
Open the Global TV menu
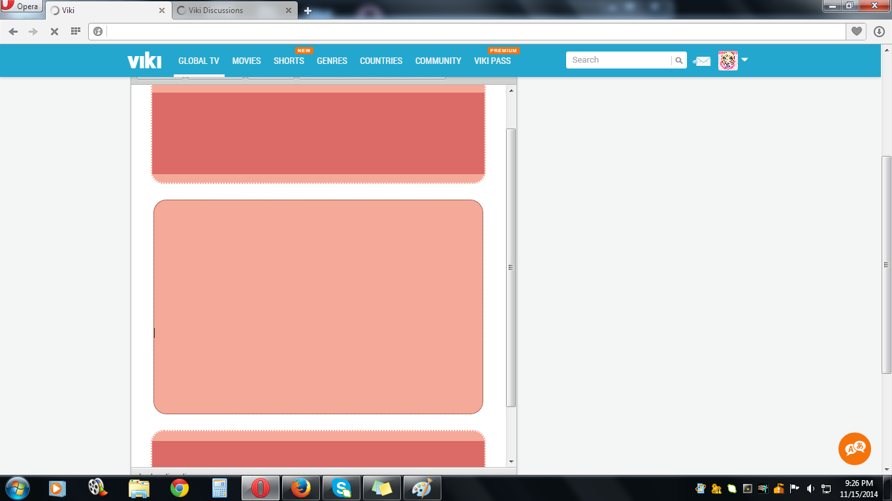point(199,61)
